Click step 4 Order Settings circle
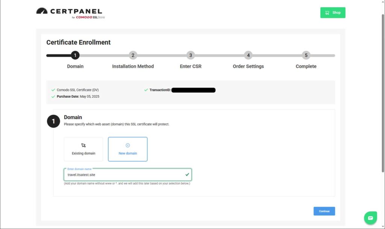 click(x=248, y=55)
